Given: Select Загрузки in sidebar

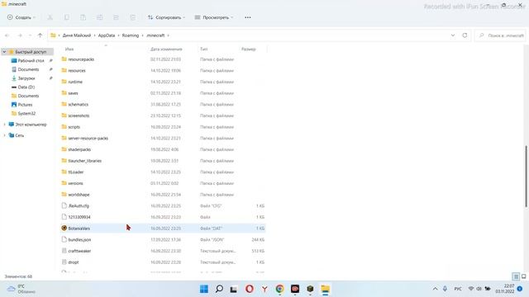Looking at the screenshot, I should point(26,78).
